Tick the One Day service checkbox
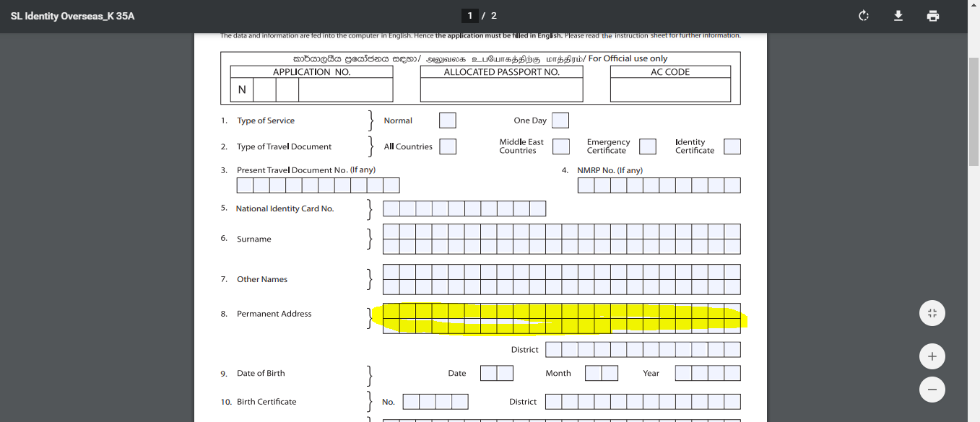 click(560, 120)
